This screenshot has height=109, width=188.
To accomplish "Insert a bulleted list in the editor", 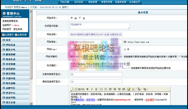I will [106, 89].
